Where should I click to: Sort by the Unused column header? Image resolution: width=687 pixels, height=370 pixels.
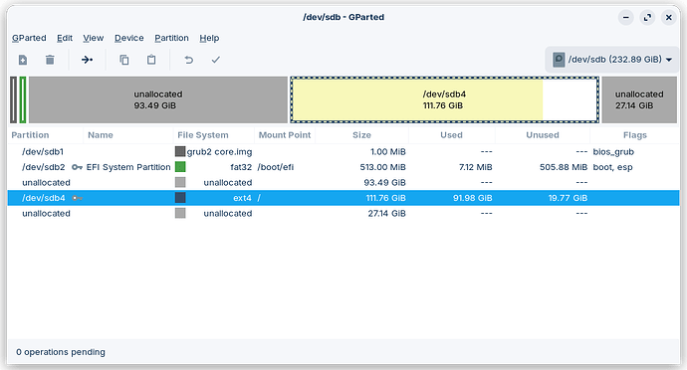543,135
